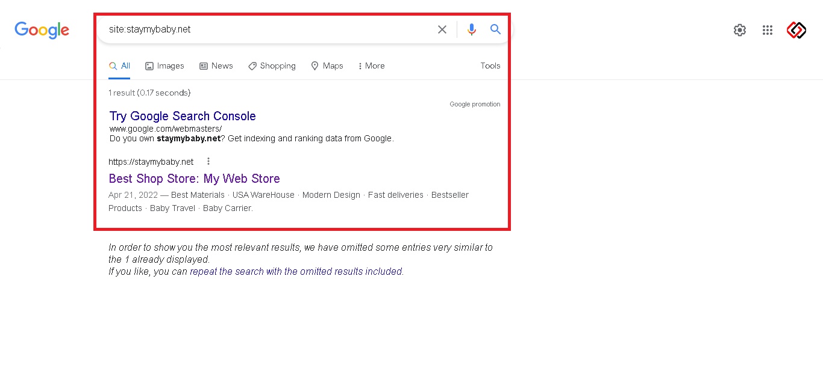Open Try Google Search Console link

tap(183, 116)
